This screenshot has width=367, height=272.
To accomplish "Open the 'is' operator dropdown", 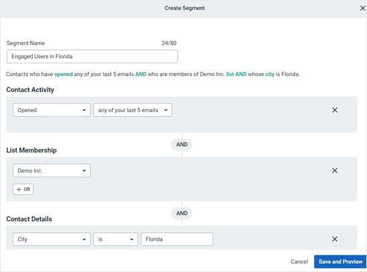I will (115, 239).
